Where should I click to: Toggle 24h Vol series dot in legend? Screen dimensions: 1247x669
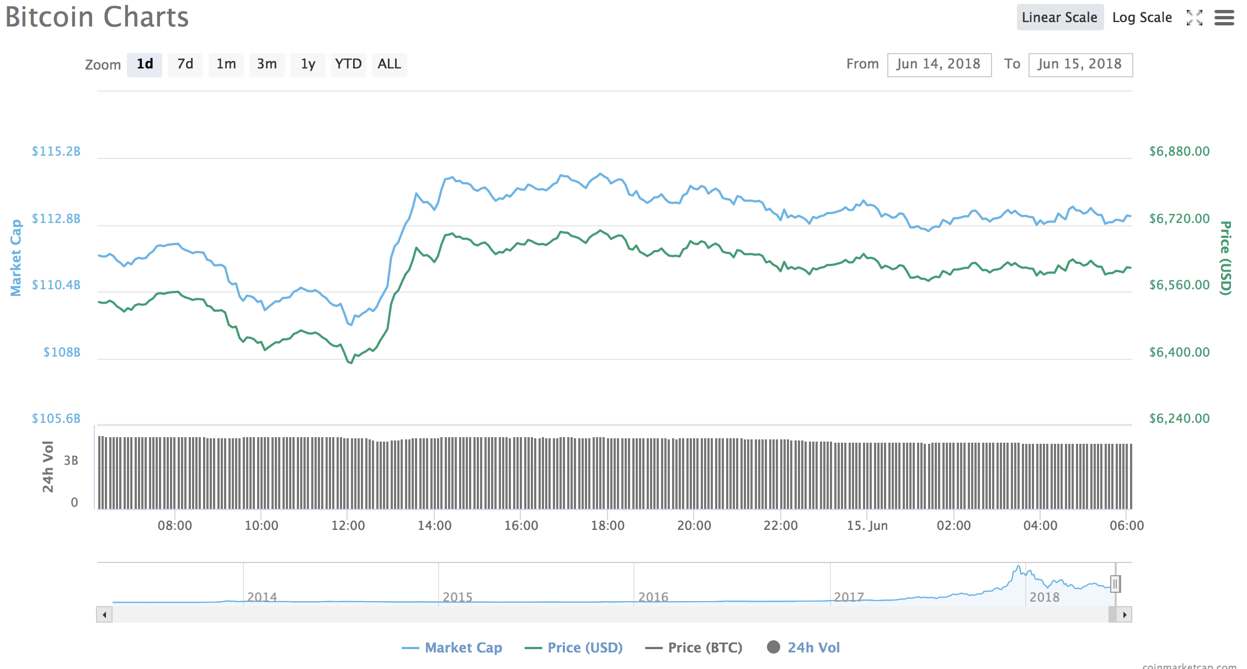(x=774, y=647)
